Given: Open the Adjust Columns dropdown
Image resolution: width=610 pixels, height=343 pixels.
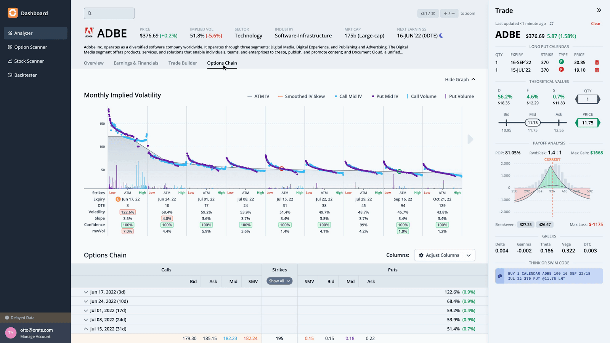Looking at the screenshot, I should click(x=445, y=255).
